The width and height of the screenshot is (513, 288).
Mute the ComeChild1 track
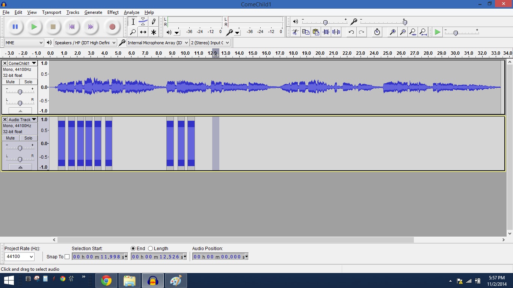pyautogui.click(x=11, y=82)
